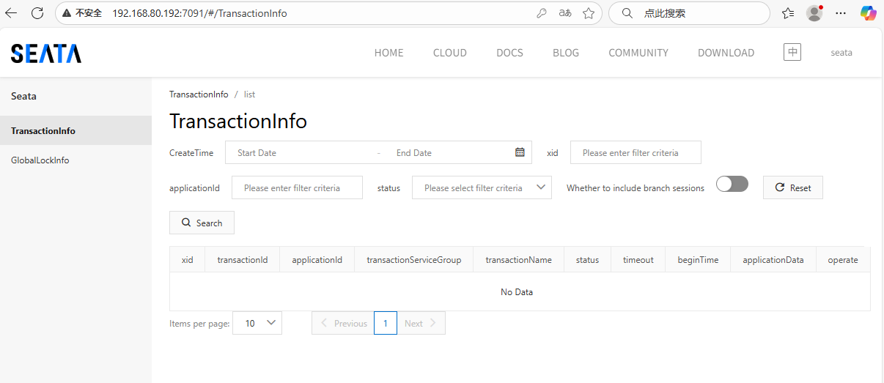
Task: Click the applicationId column header
Action: [317, 259]
